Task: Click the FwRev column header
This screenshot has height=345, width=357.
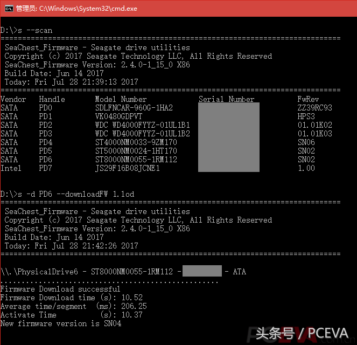Action: pos(308,99)
